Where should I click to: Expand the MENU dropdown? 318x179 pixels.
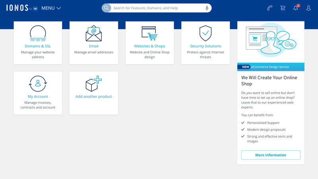51,8
